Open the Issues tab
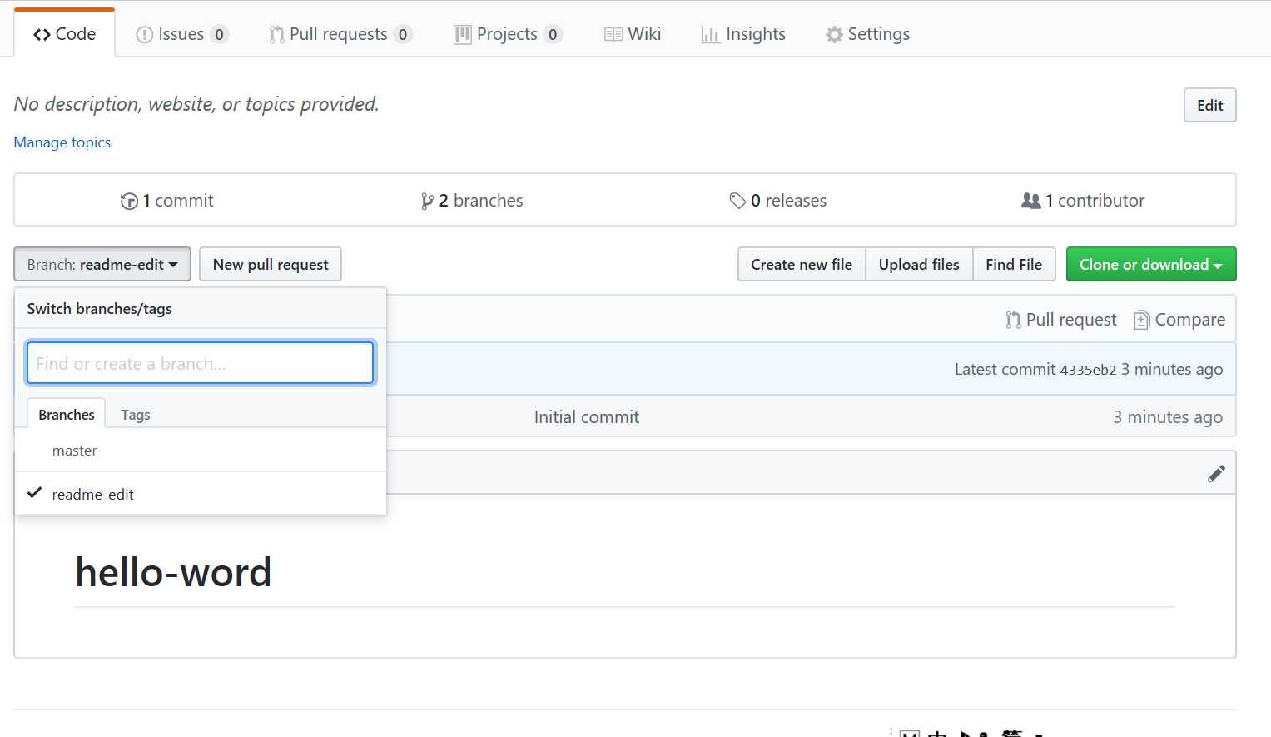Viewport: 1271px width, 737px height. click(x=181, y=34)
